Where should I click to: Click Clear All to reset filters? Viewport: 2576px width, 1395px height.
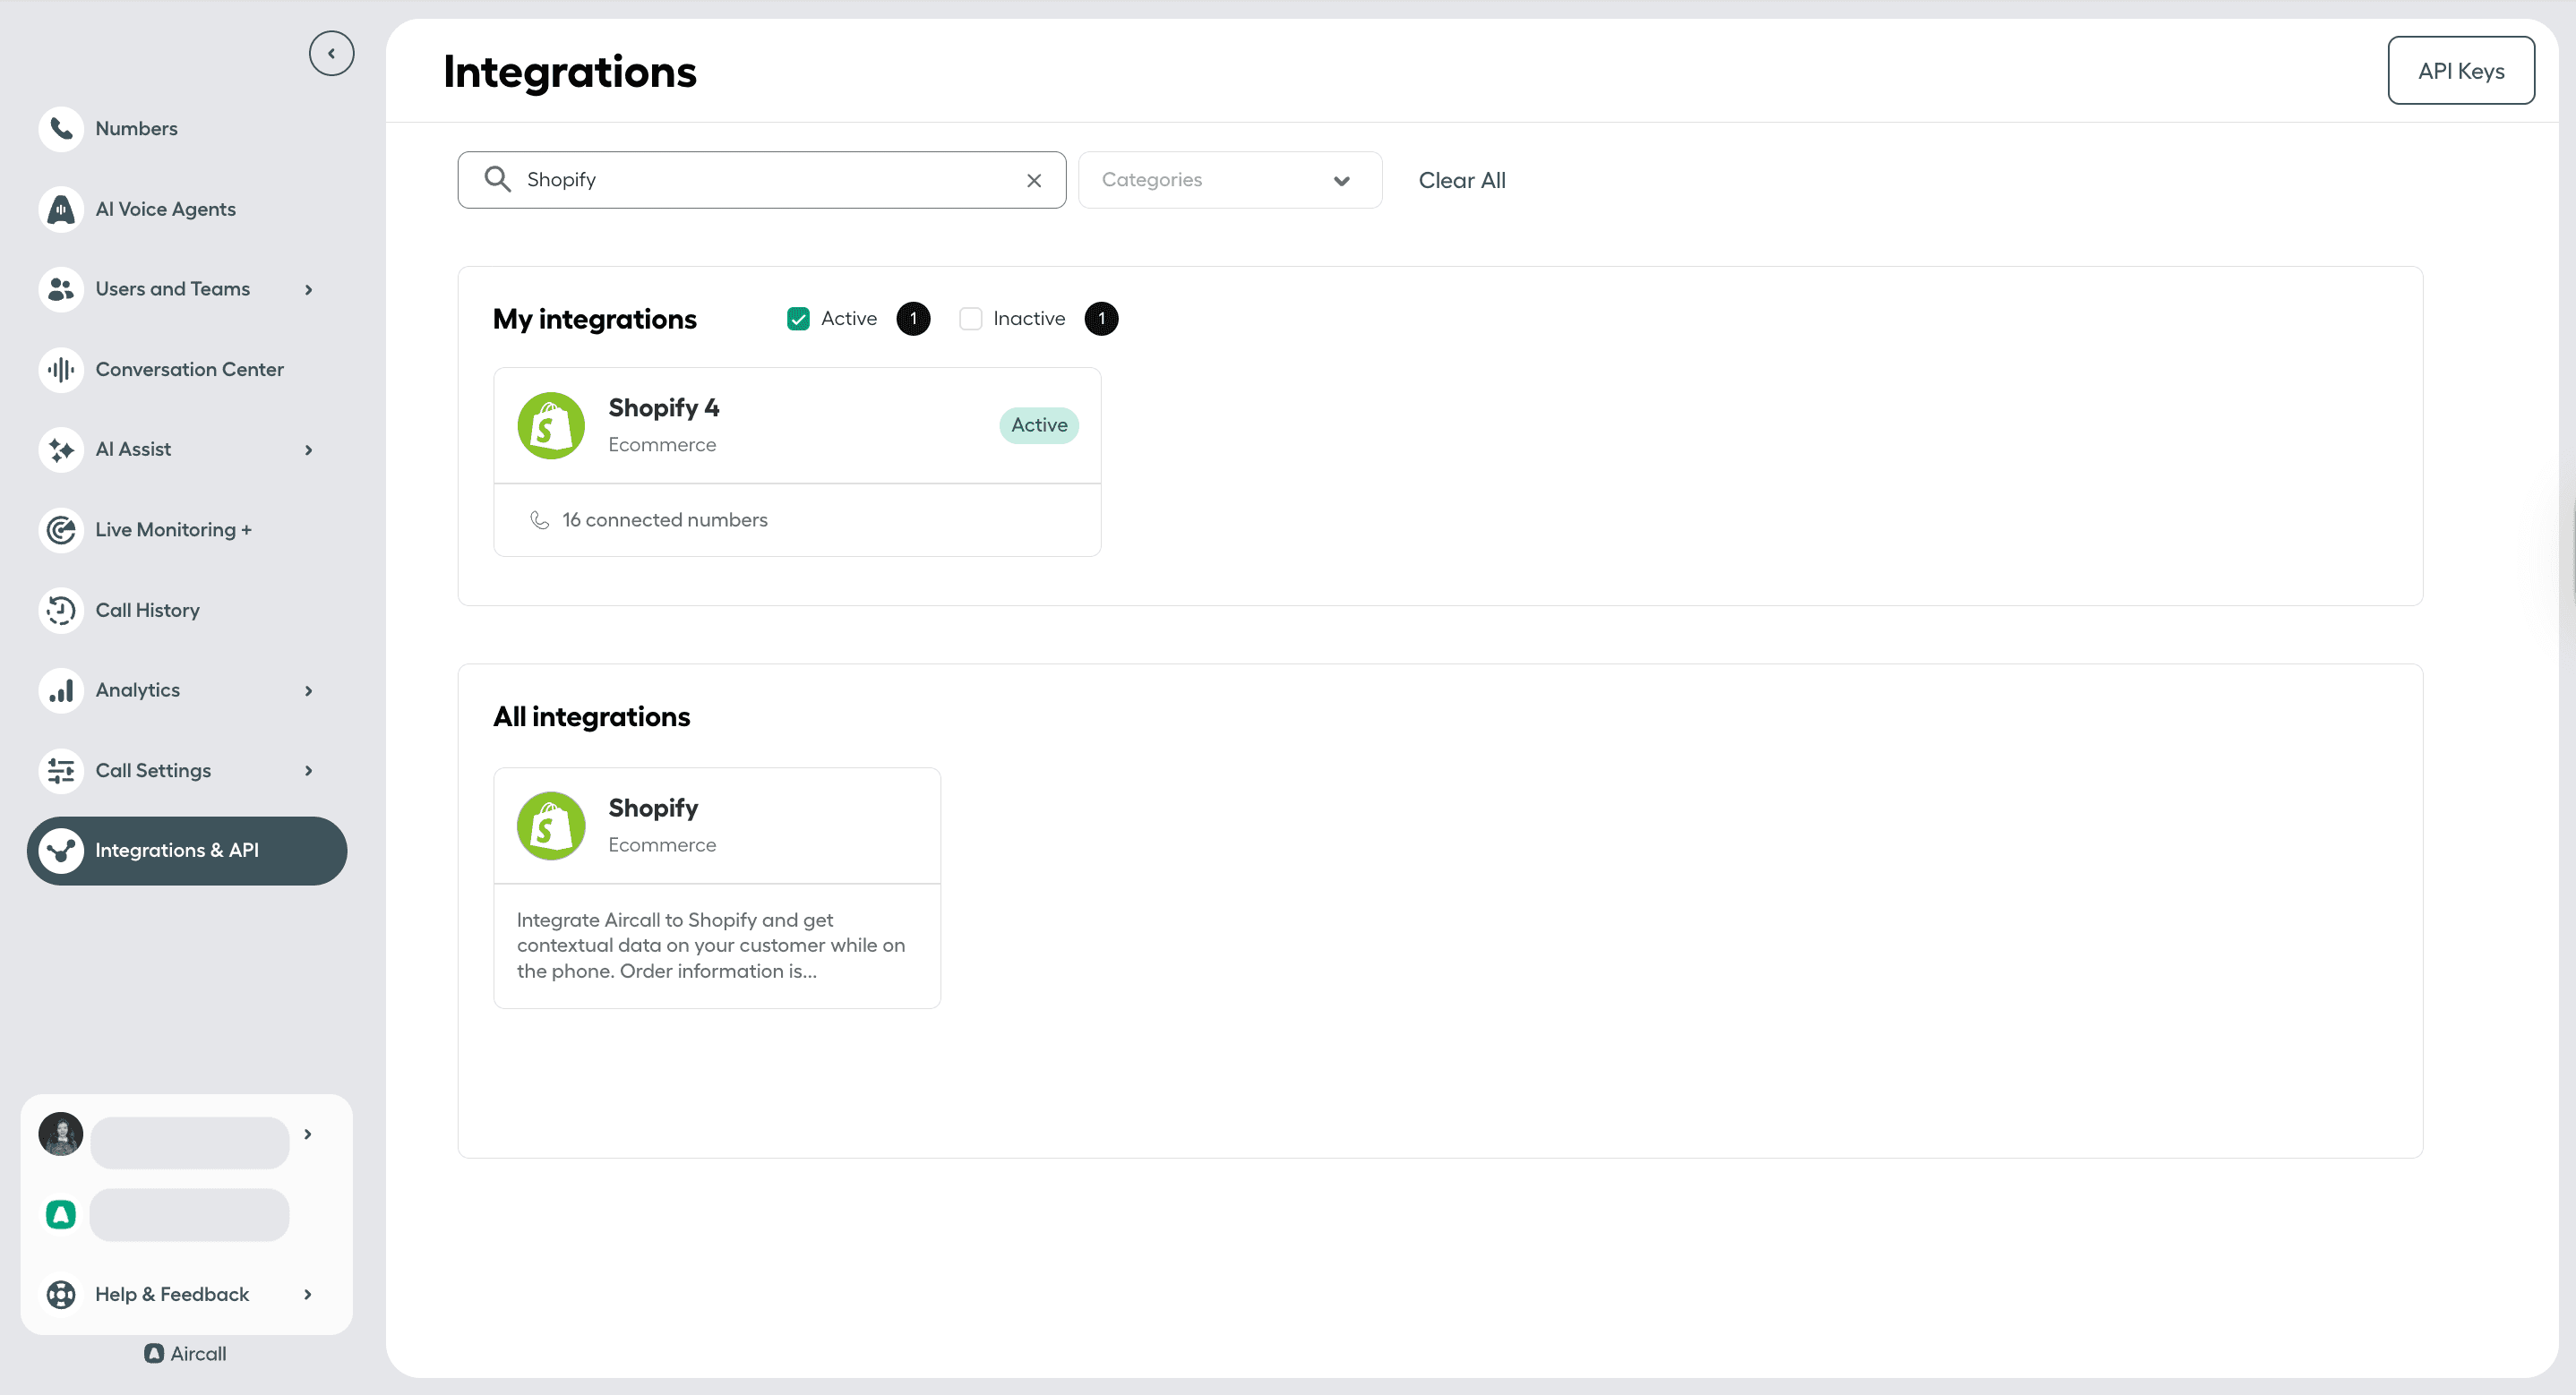pyautogui.click(x=1461, y=180)
